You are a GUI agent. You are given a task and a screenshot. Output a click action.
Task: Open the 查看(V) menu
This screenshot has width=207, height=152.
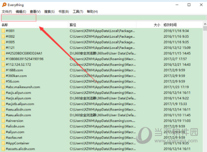coord(35,12)
